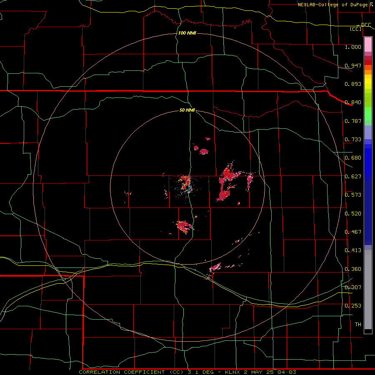
Task: Click the 0.787 color scale label
Action: [353, 121]
